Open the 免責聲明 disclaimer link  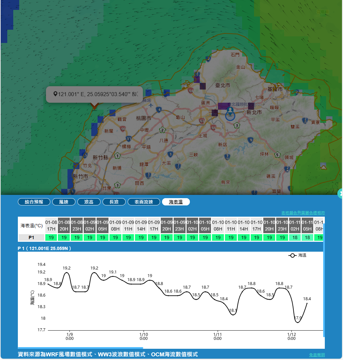pos(317,355)
